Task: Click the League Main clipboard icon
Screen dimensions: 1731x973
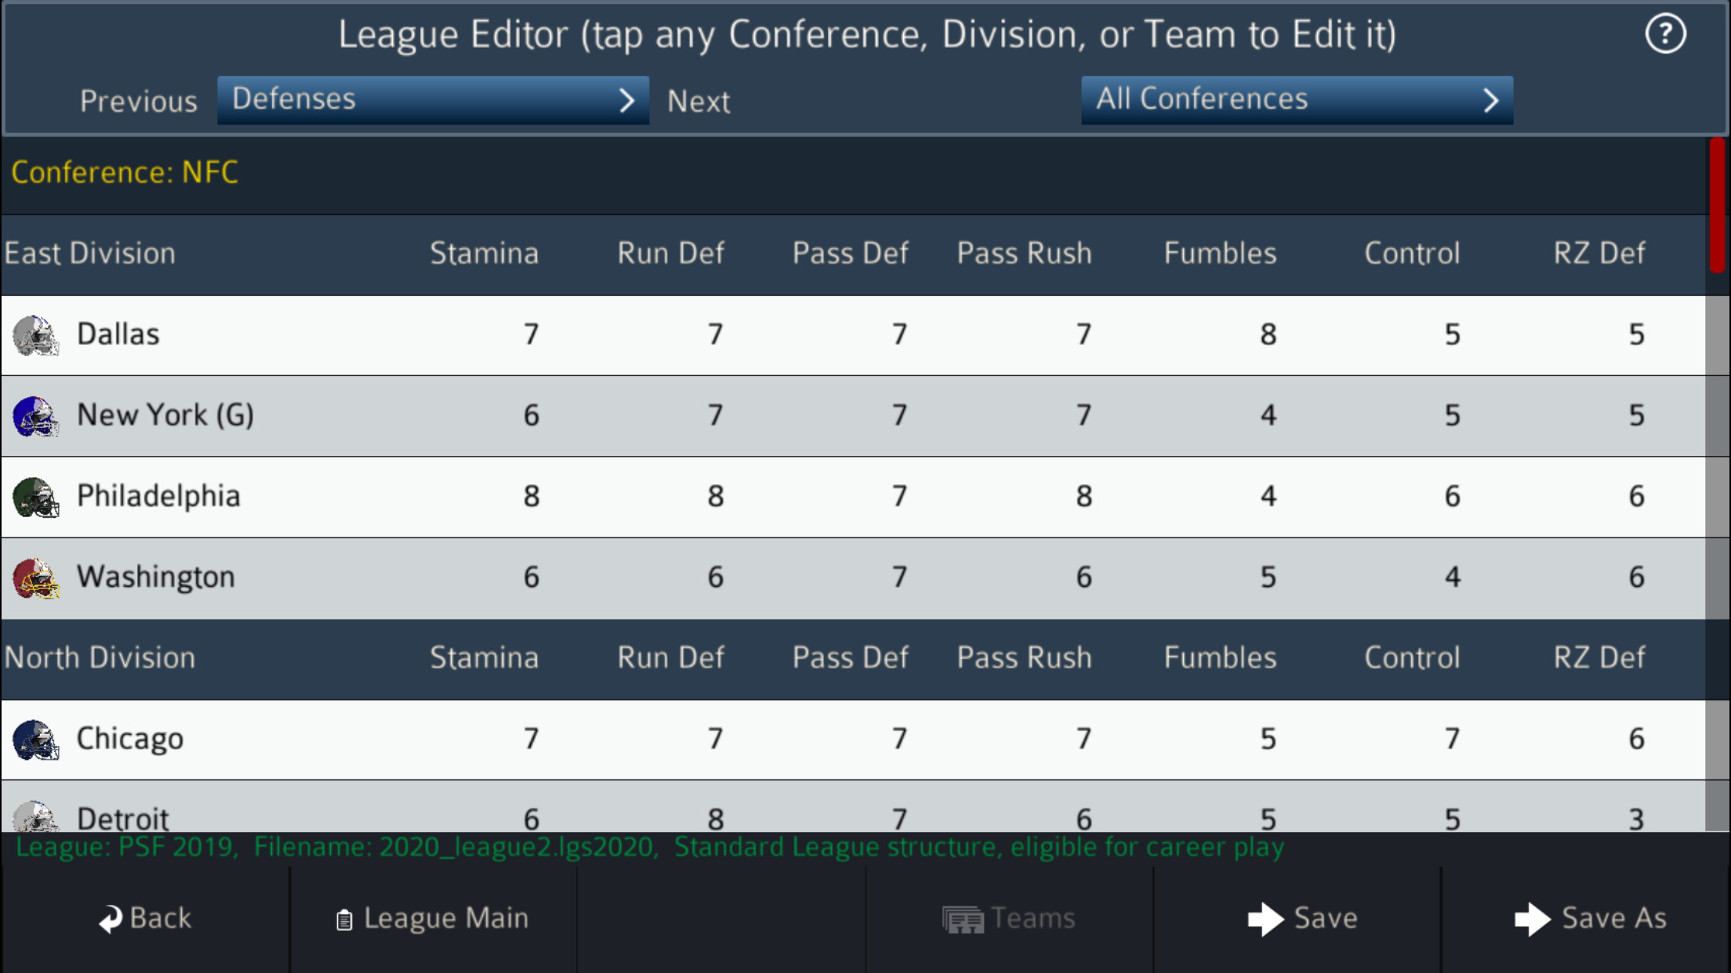Action: point(343,917)
